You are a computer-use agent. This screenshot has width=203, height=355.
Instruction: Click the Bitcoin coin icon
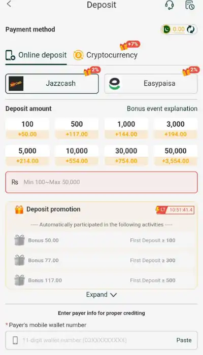pyautogui.click(x=78, y=55)
